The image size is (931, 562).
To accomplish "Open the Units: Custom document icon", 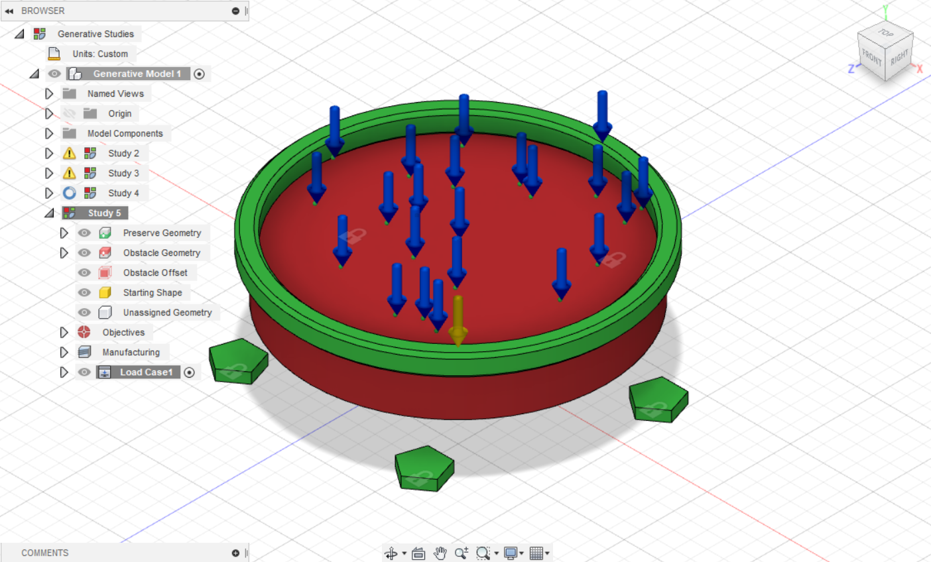I will click(x=54, y=54).
